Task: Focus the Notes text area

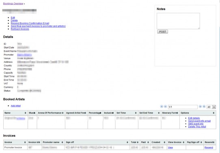Action: [x=178, y=21]
